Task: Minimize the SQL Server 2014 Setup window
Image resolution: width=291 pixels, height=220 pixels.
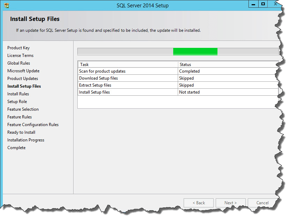Action: (x=253, y=4)
